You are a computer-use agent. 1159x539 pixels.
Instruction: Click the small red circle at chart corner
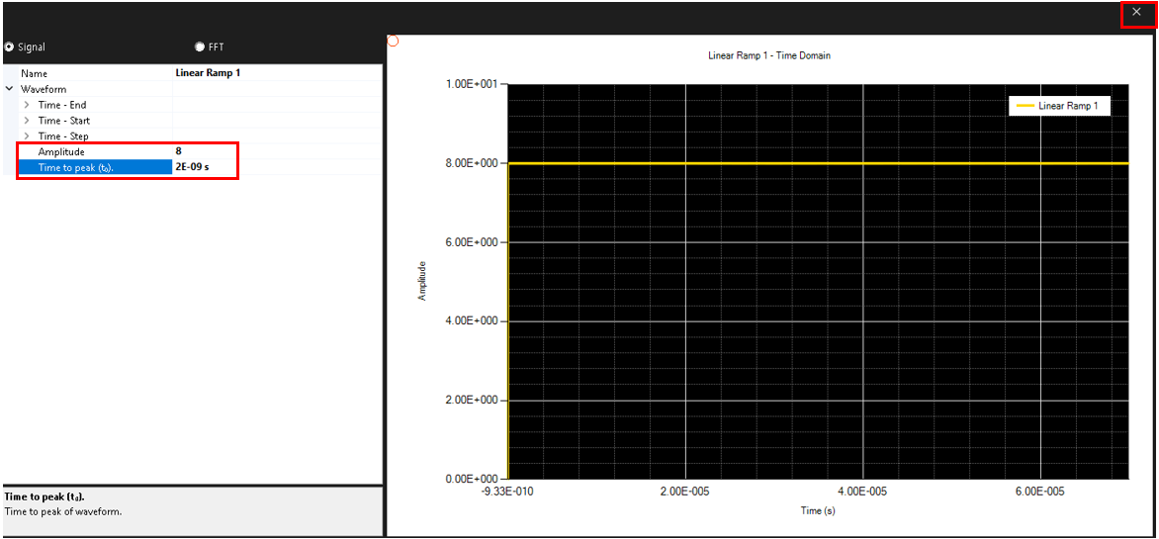(x=393, y=41)
